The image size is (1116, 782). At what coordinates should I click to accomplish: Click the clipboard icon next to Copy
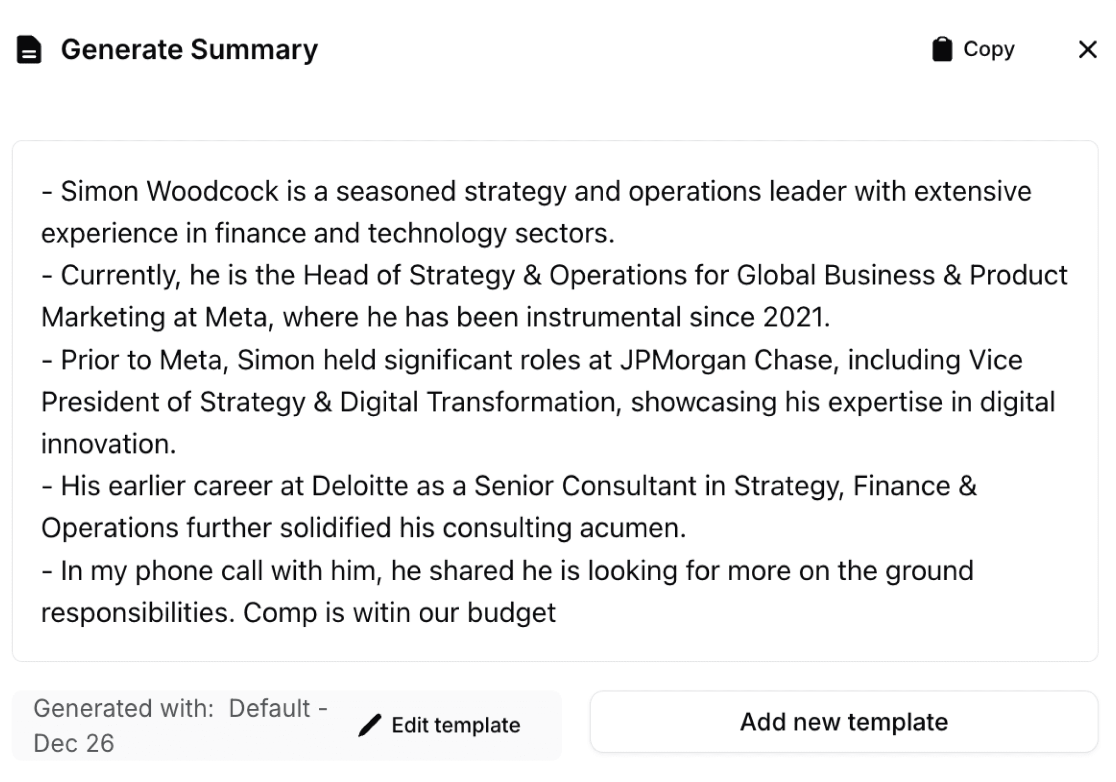pos(942,49)
